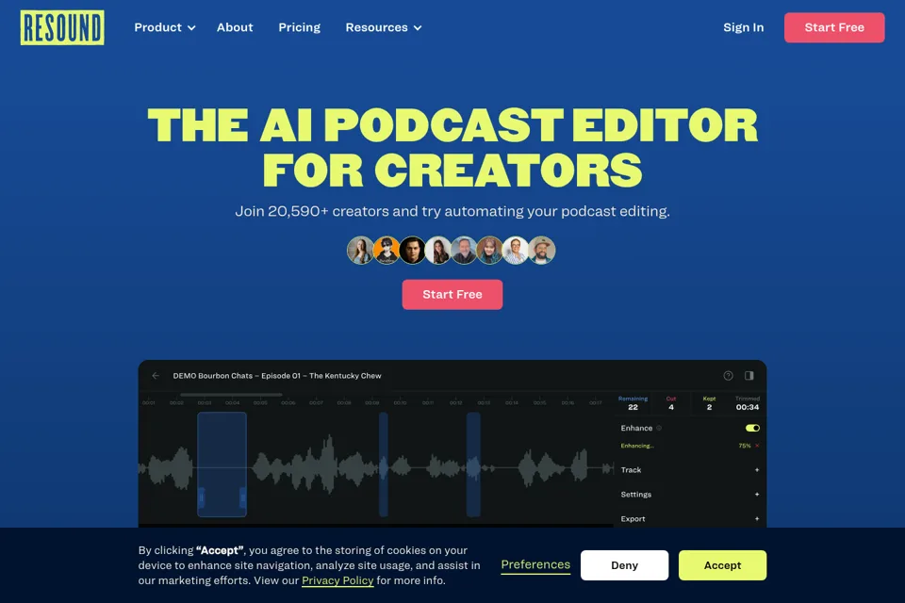
Task: Click the Enhancing progress 75% value
Action: (745, 446)
